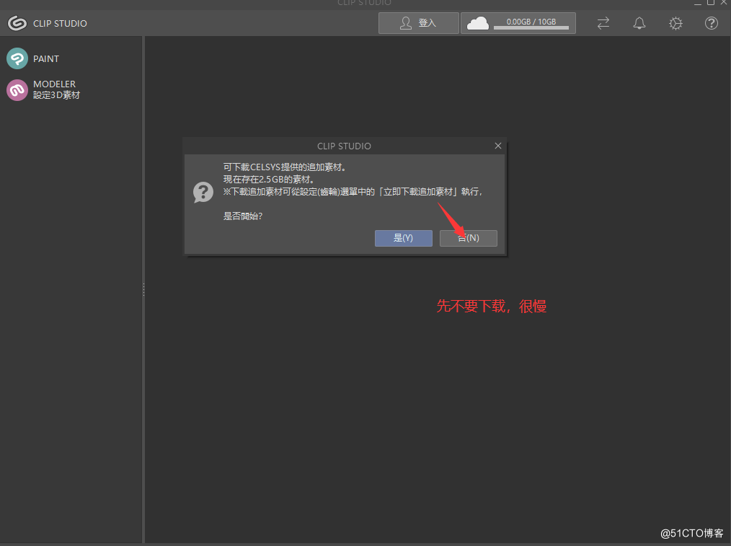Maximize the CLIP STUDIO window
Image resolution: width=731 pixels, height=546 pixels.
point(711,2)
